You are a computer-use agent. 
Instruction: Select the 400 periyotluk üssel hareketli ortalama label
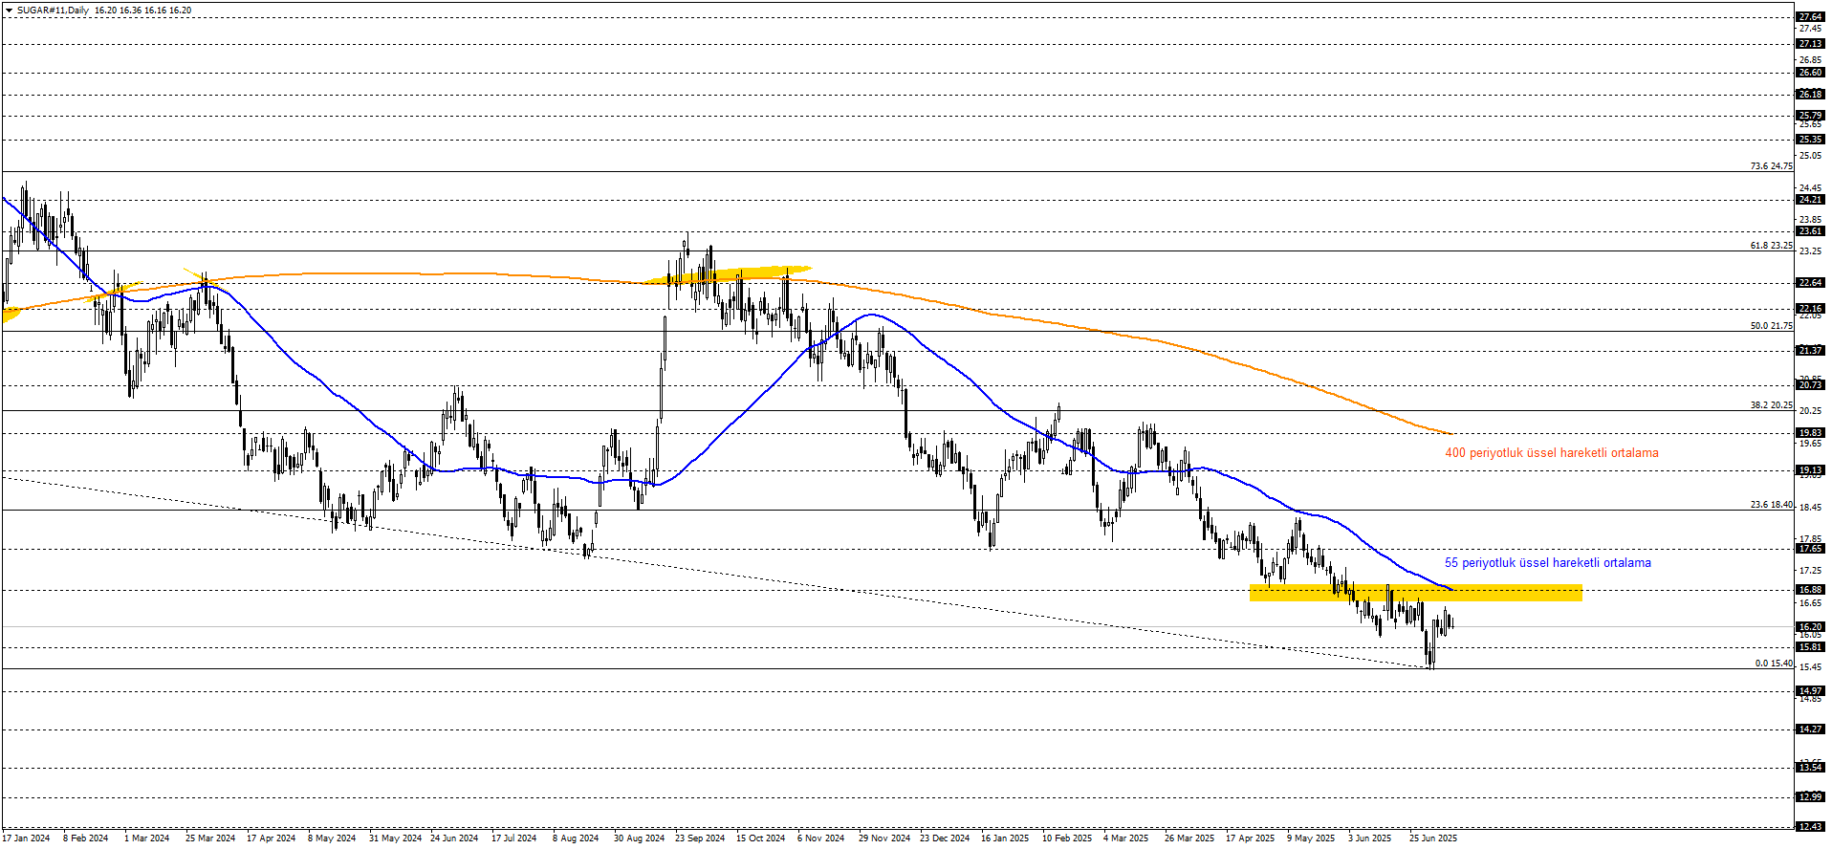[x=1552, y=453]
